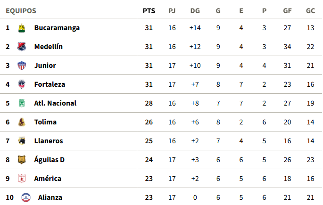The width and height of the screenshot is (323, 205).
Task: Open the Águilas D team name link
Action: click(49, 160)
